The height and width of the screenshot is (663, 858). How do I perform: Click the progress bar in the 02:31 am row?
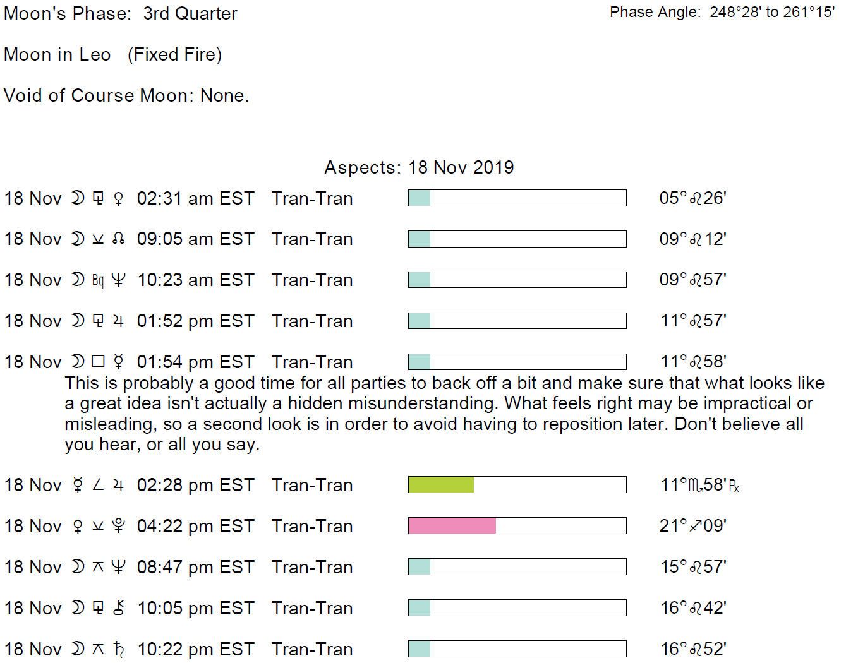point(517,198)
